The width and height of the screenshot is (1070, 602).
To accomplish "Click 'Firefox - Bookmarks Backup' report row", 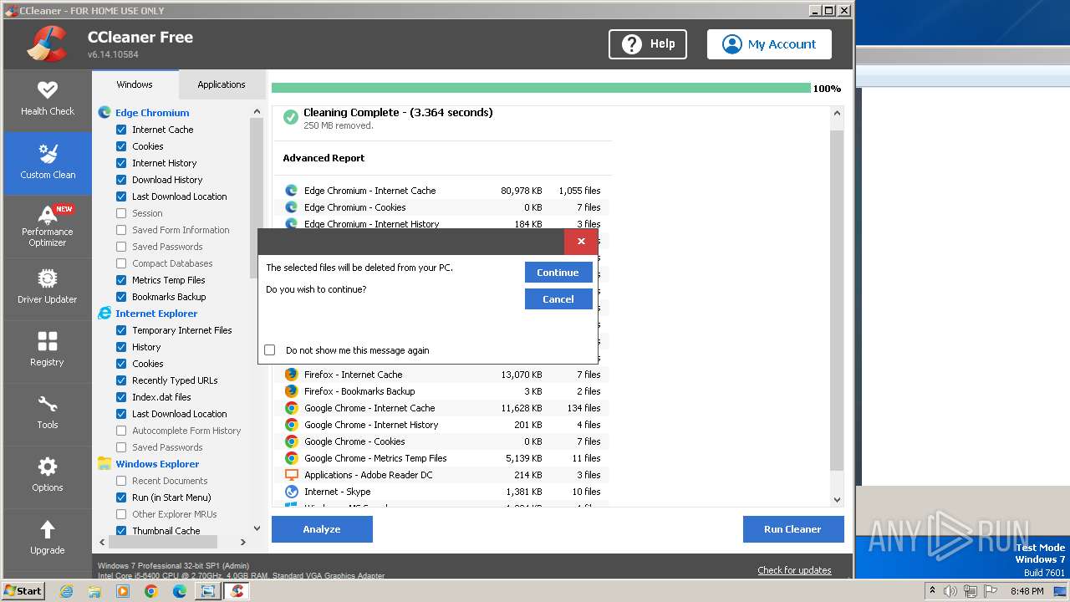I will coord(443,391).
